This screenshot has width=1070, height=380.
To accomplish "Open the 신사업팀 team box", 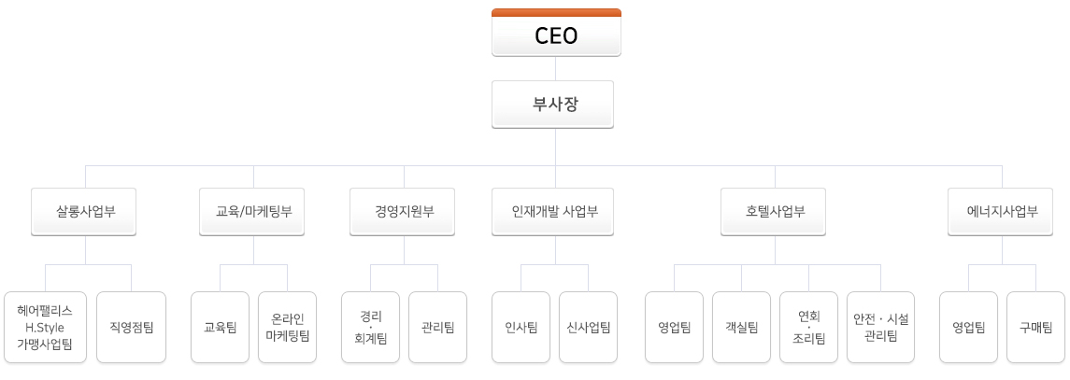I will pos(588,328).
